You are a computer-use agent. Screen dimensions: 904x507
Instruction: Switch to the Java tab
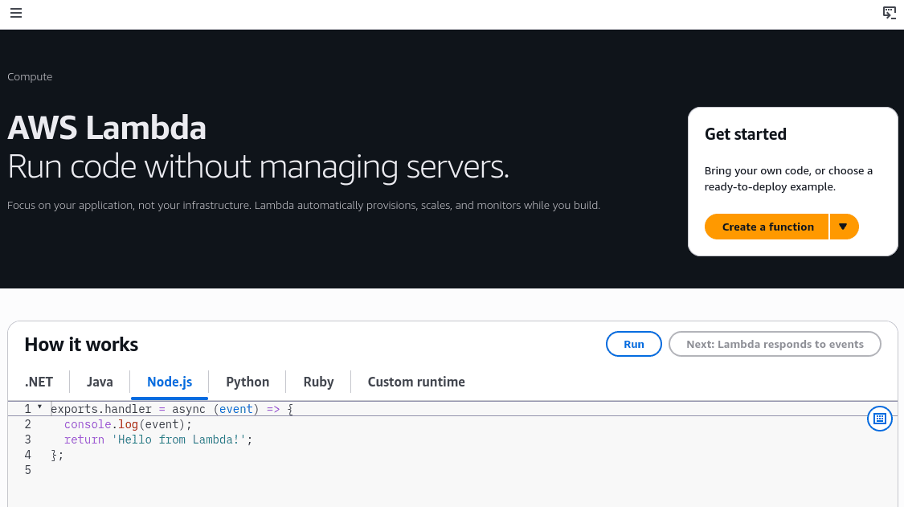tap(100, 382)
